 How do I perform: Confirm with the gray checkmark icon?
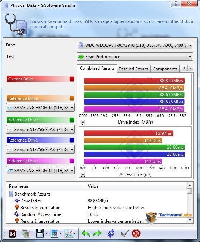(x=125, y=233)
